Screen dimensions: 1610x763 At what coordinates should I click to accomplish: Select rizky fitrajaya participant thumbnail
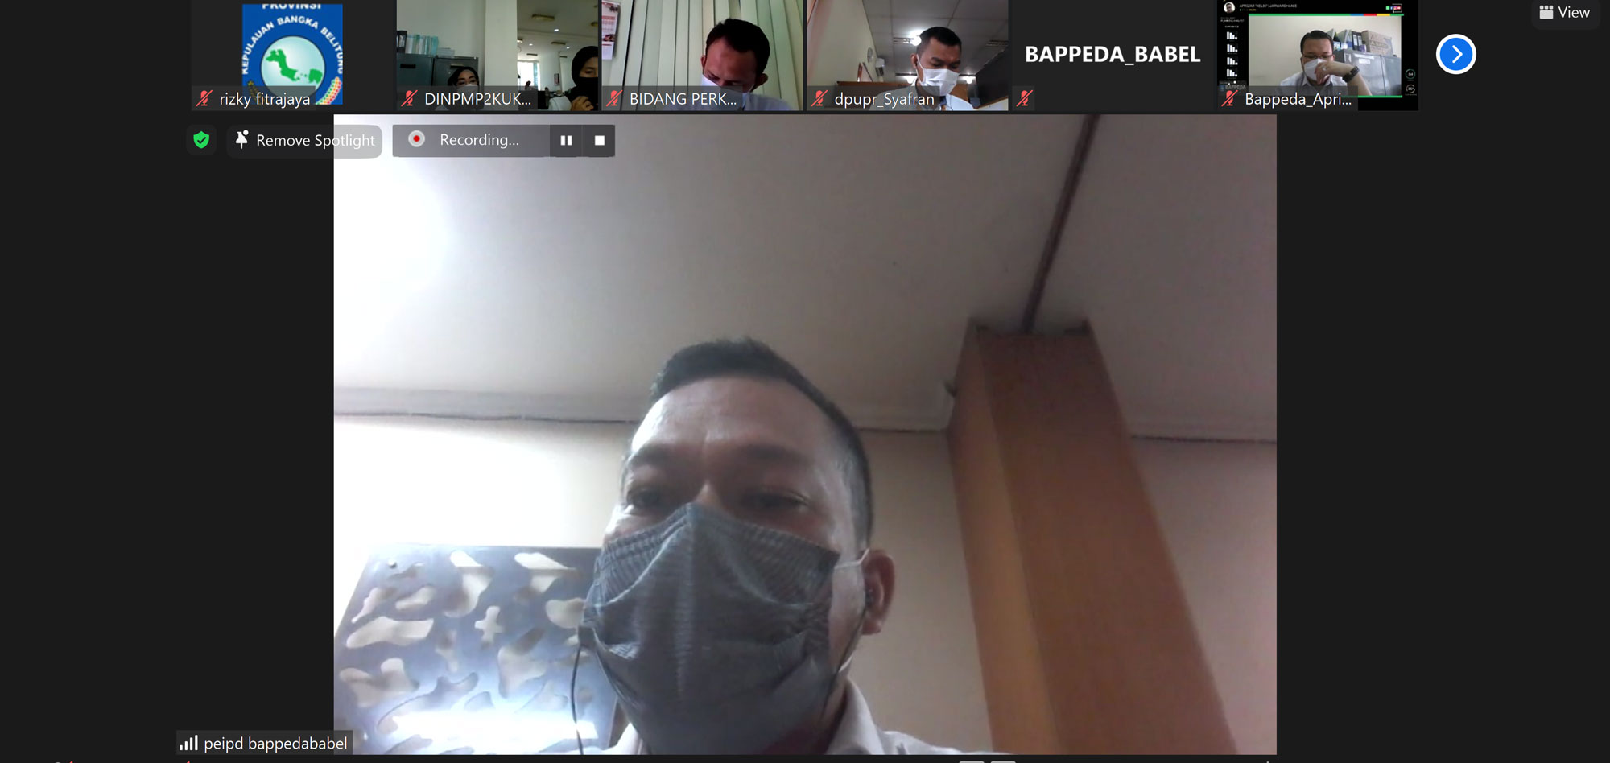292,48
